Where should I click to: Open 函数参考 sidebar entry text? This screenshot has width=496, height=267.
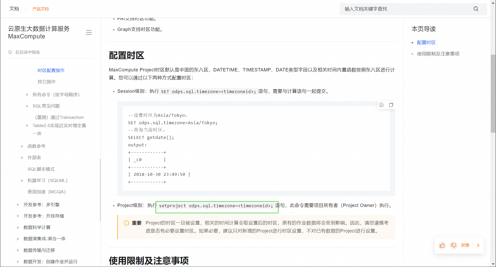tap(36, 146)
